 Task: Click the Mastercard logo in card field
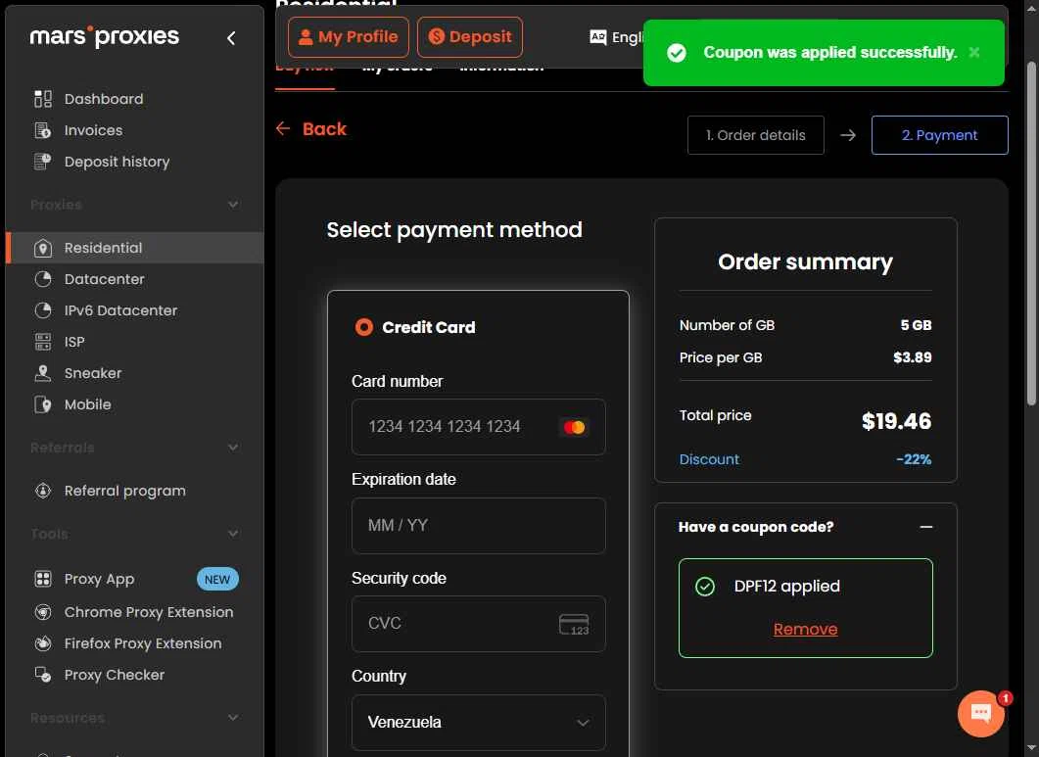pos(575,428)
